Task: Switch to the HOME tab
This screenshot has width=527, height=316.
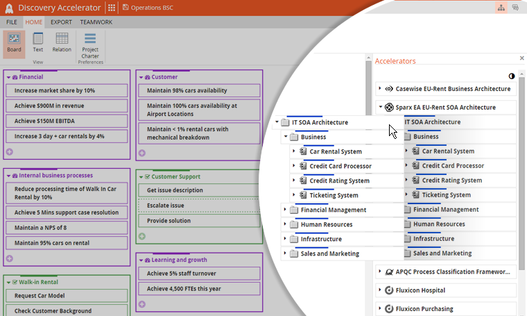Action: pos(33,22)
